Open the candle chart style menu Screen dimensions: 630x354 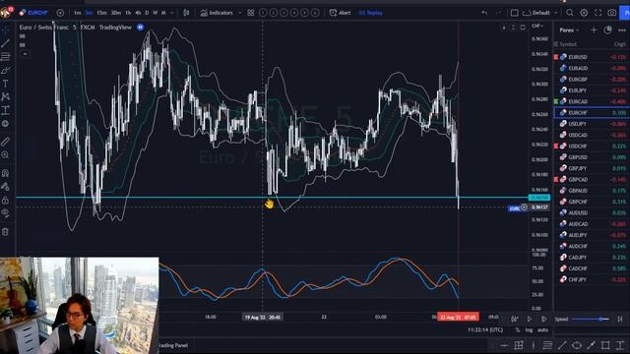pos(186,13)
